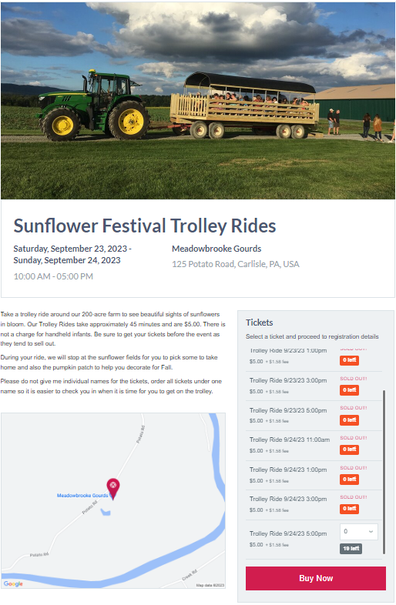Click 0 left badge for 9/23/23 5:00pm ride
The image size is (396, 605).
[349, 419]
